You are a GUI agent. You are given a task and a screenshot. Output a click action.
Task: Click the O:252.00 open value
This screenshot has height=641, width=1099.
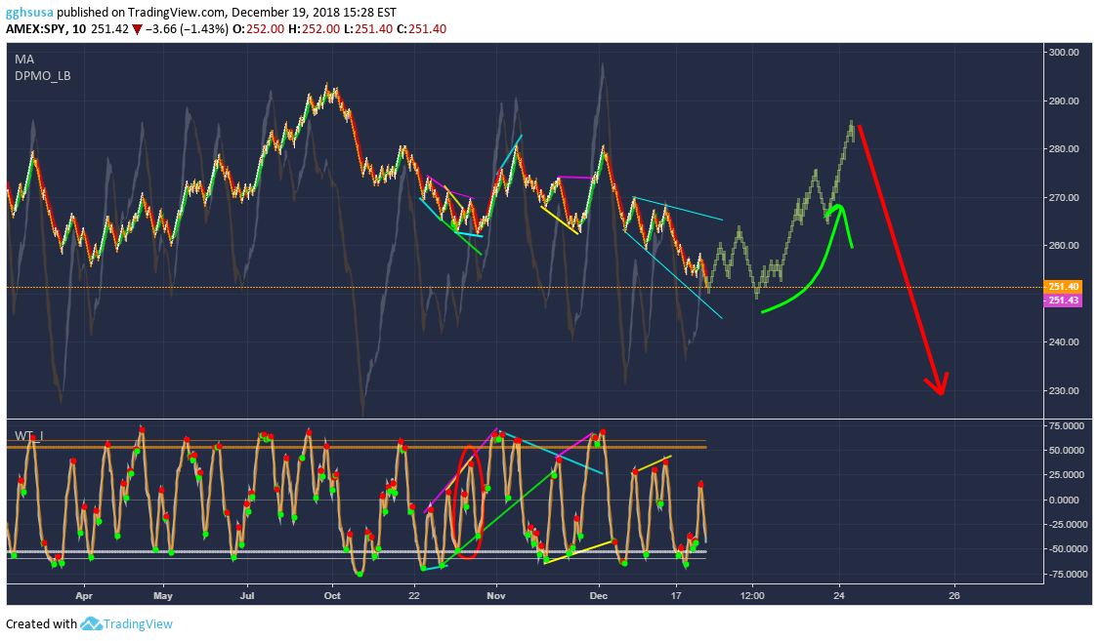click(x=259, y=29)
